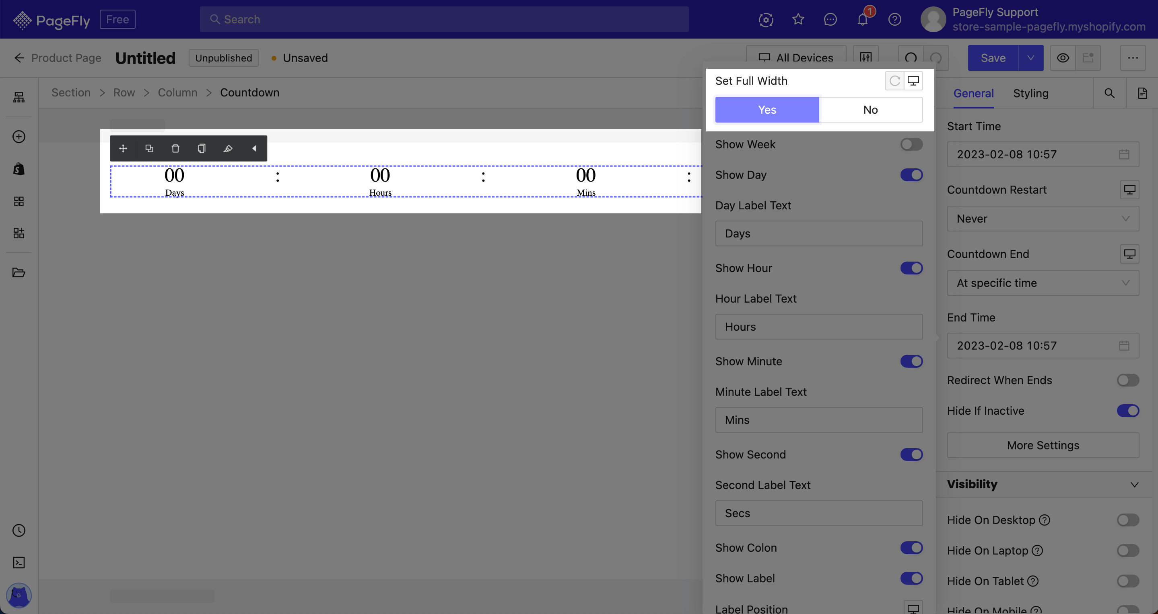This screenshot has height=614, width=1158.
Task: Open the Countdown End dropdown At specific time
Action: click(x=1043, y=283)
